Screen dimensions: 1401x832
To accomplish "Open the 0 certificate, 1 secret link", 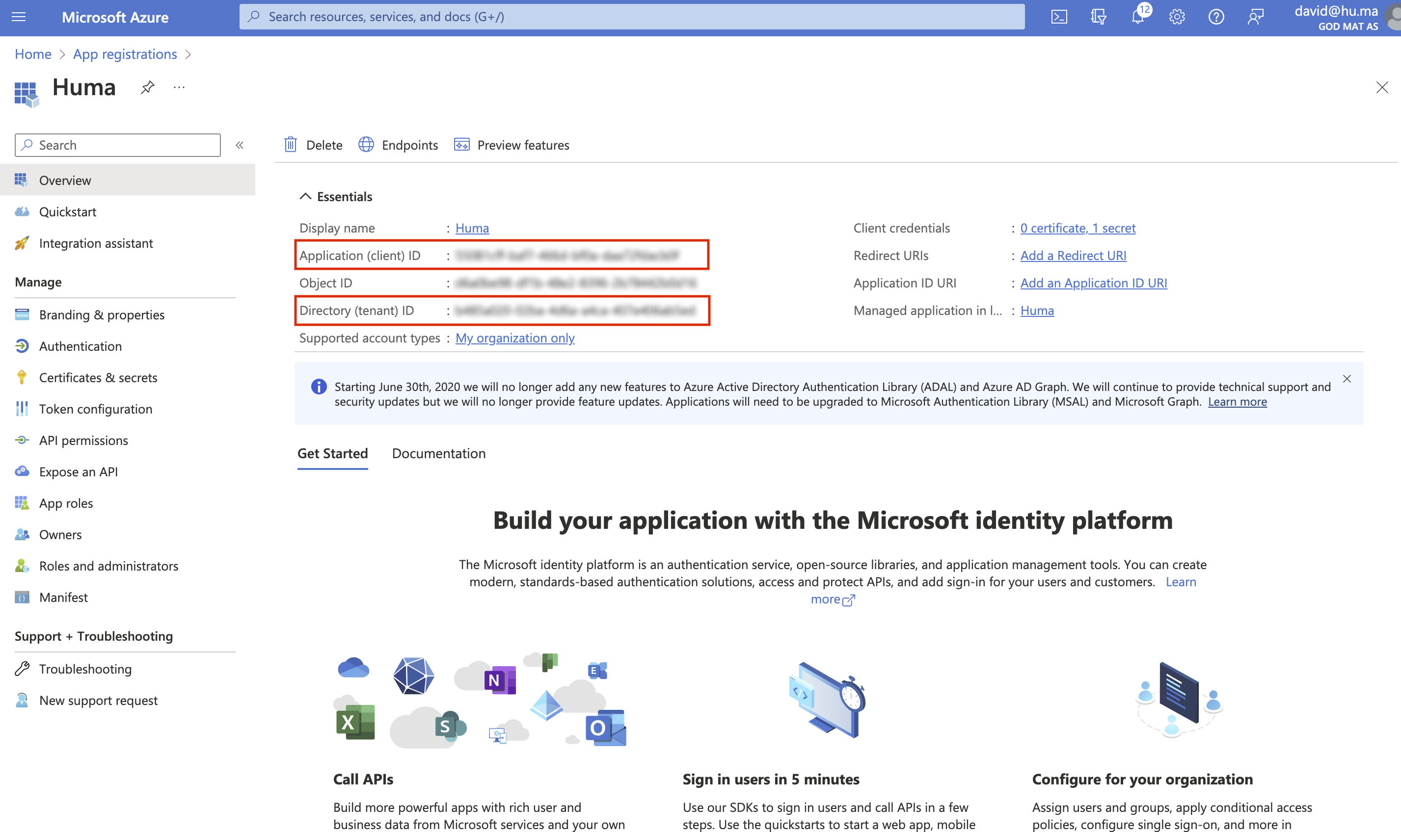I will [x=1078, y=228].
